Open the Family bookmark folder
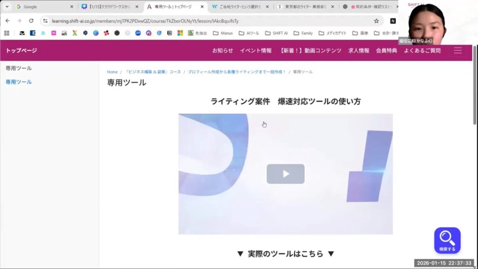478x269 pixels. coord(303,33)
